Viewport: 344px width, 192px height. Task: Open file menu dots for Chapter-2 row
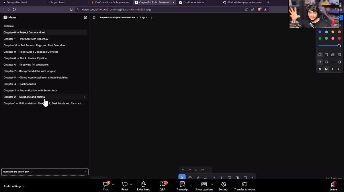click(85, 97)
